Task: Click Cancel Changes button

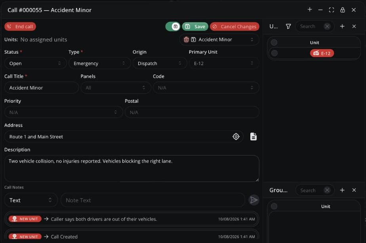Action: point(234,26)
